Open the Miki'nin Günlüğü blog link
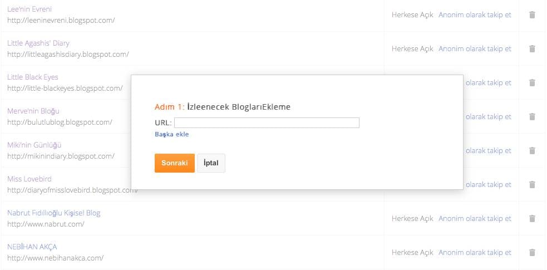This screenshot has width=547, height=270. coord(35,145)
